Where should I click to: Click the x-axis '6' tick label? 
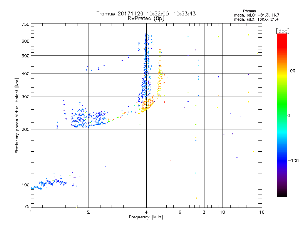[x=180, y=212]
